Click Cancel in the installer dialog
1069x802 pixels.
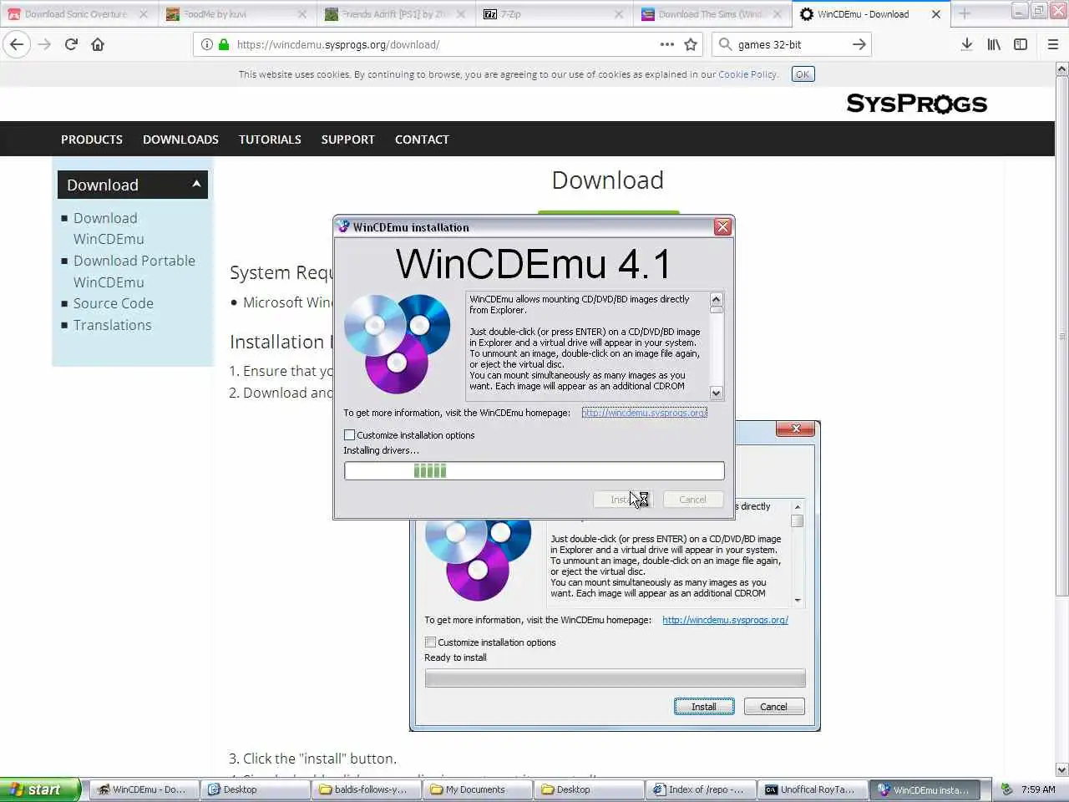[692, 500]
